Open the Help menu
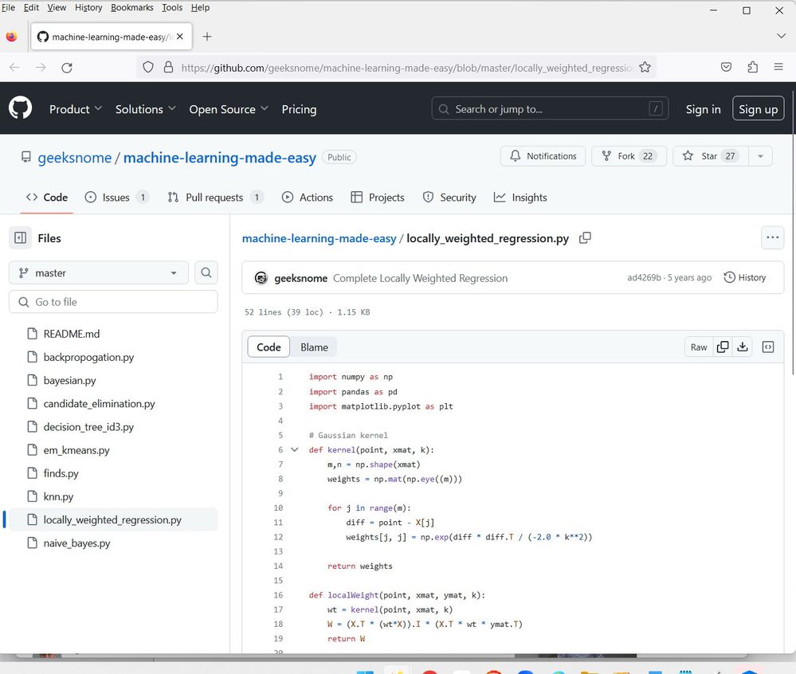796x674 pixels. 200,8
